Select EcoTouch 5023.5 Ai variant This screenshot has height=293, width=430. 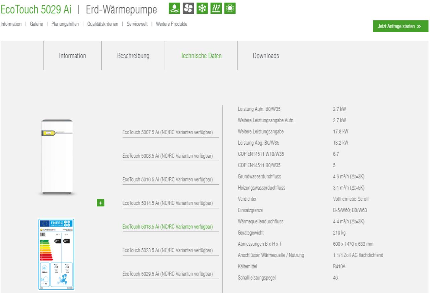[167, 250]
